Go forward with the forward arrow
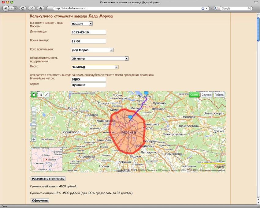This screenshot has height=208, width=260. tap(11, 8)
